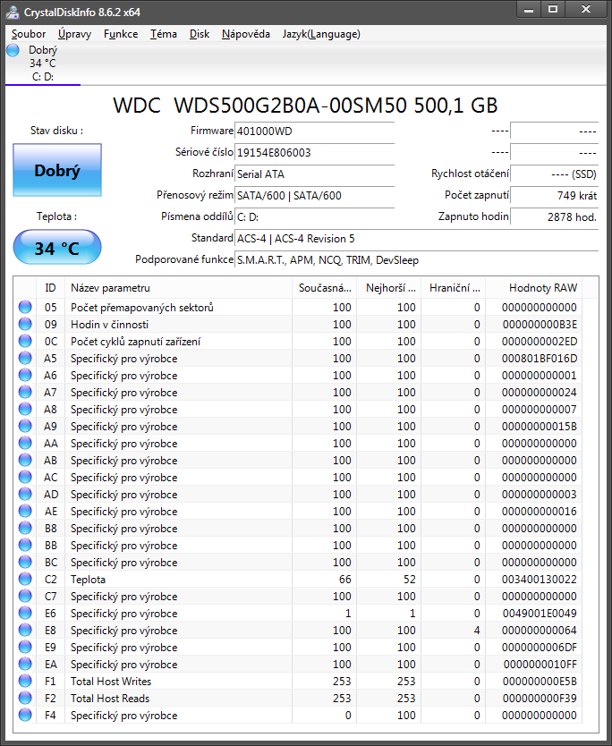The image size is (612, 746).
Task: Maximize the CrystalDiskInfo window
Action: [553, 9]
